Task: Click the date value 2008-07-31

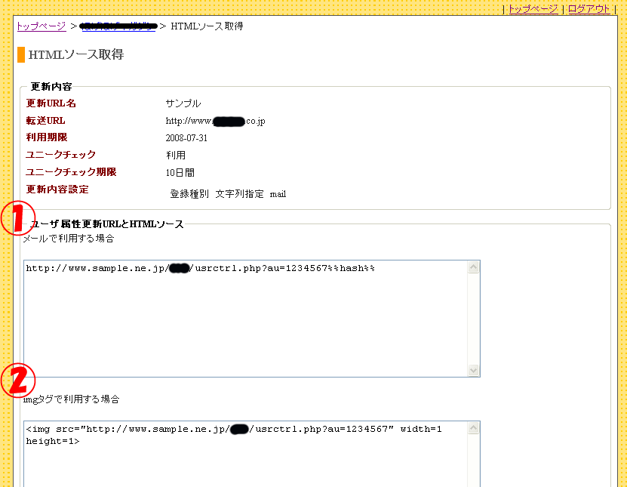Action: tap(186, 138)
